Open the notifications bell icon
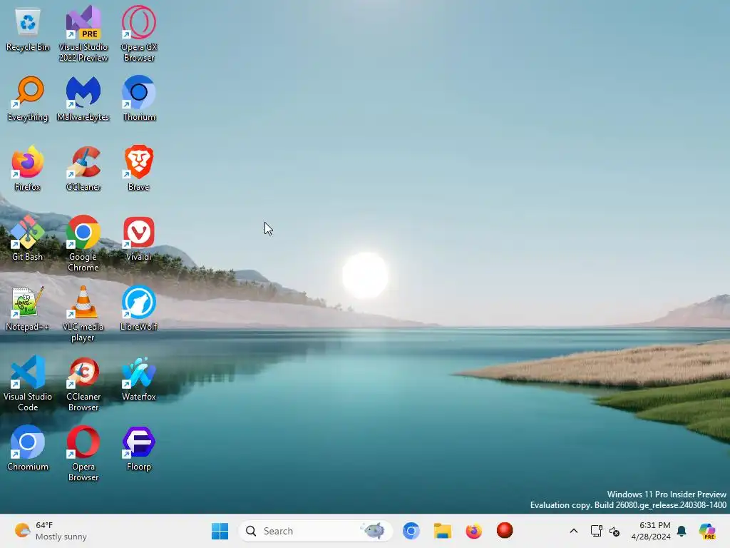This screenshot has height=548, width=730. pyautogui.click(x=682, y=531)
